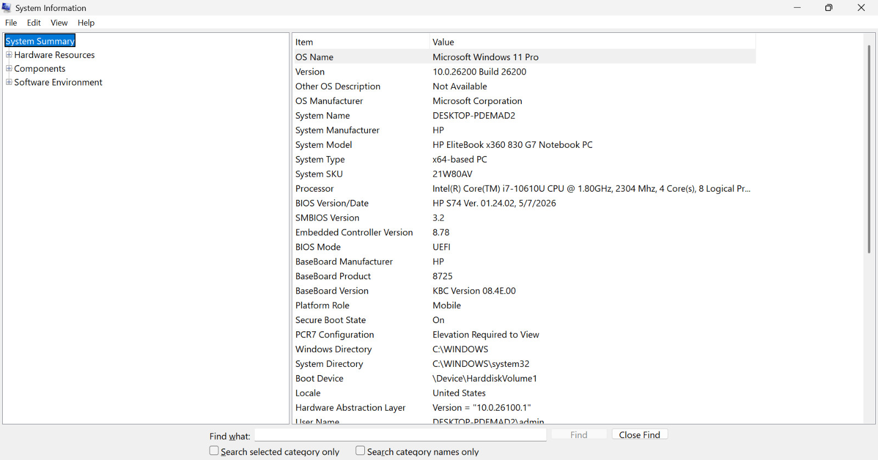The width and height of the screenshot is (878, 460).
Task: Enable Search selected category only checkbox
Action: (214, 451)
